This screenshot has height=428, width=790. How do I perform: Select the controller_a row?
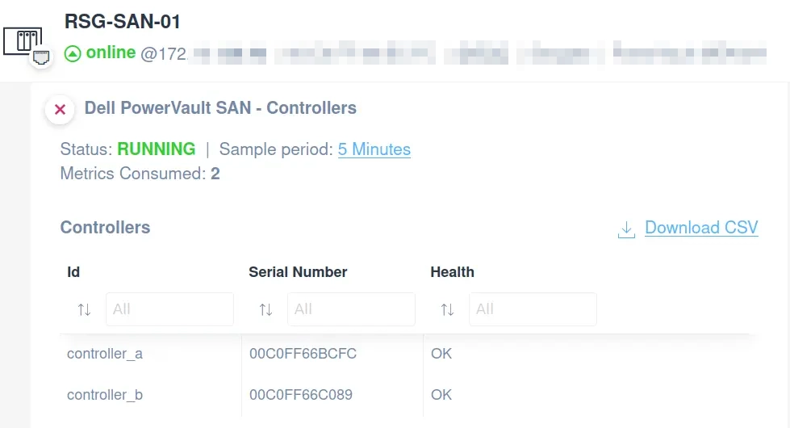tap(404, 354)
